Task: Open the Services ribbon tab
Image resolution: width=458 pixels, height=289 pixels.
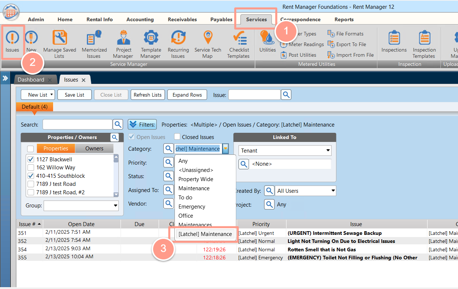Action: [x=256, y=19]
